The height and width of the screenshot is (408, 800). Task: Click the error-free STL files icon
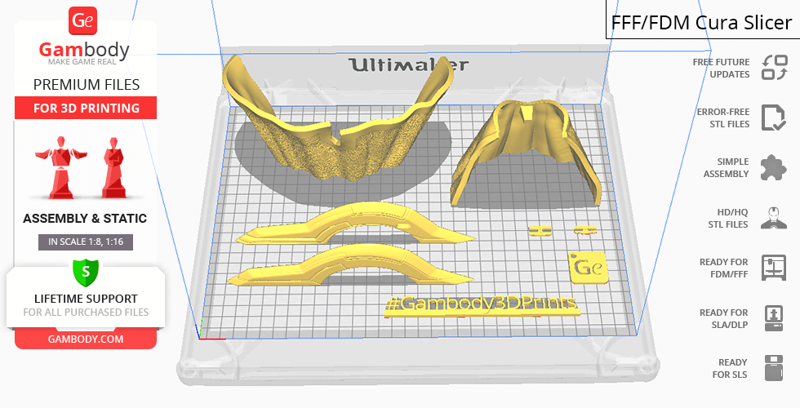tap(773, 118)
